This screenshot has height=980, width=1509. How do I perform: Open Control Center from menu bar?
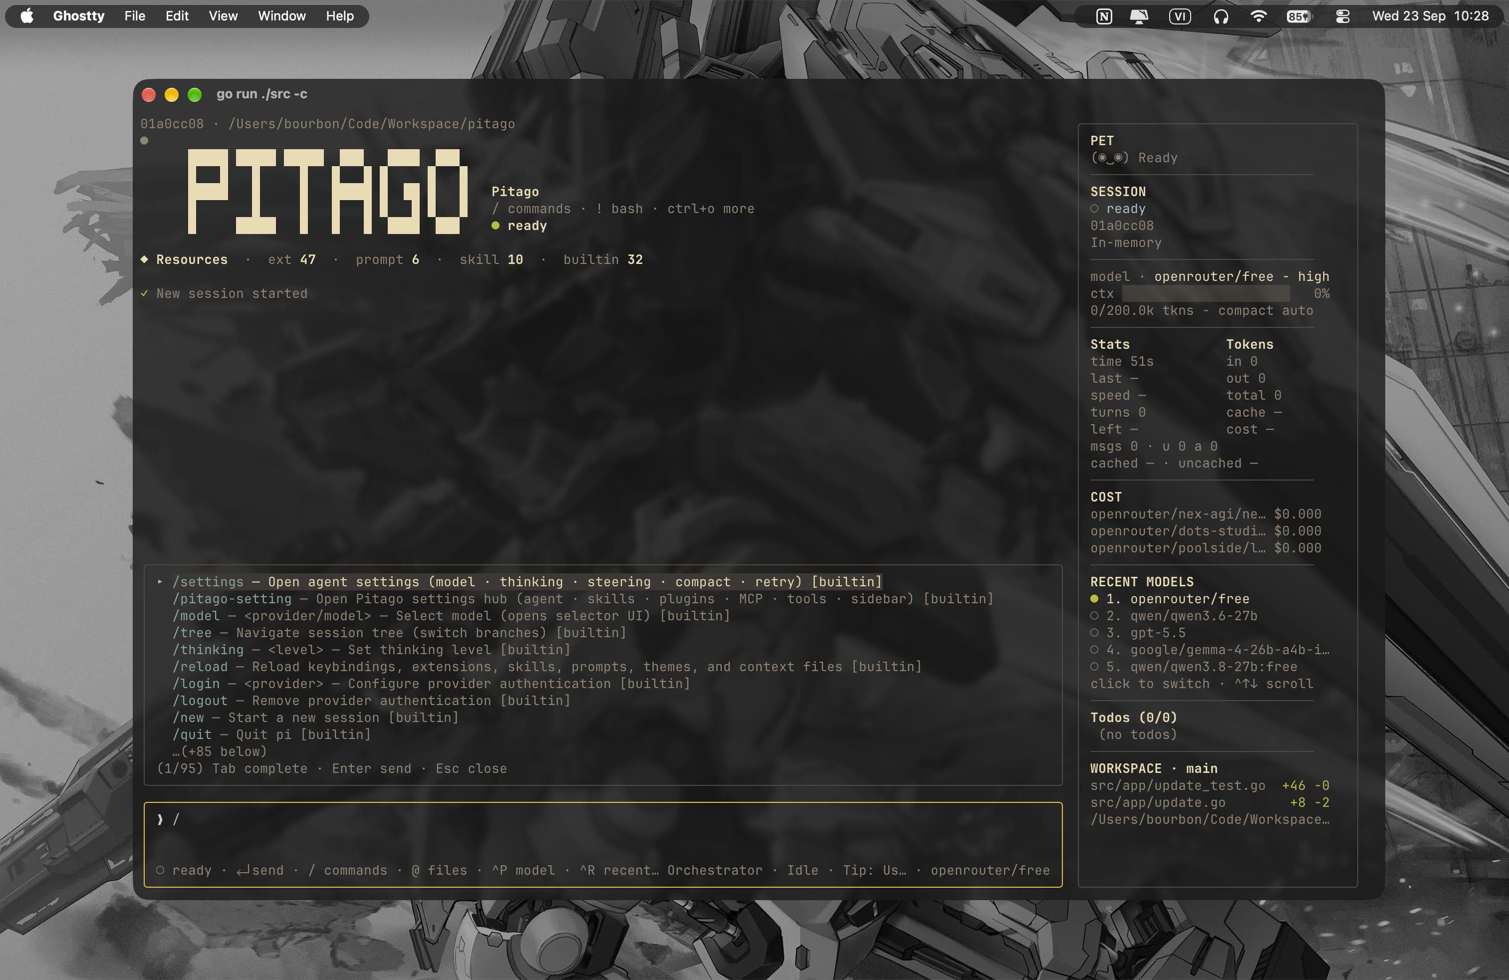click(x=1342, y=16)
